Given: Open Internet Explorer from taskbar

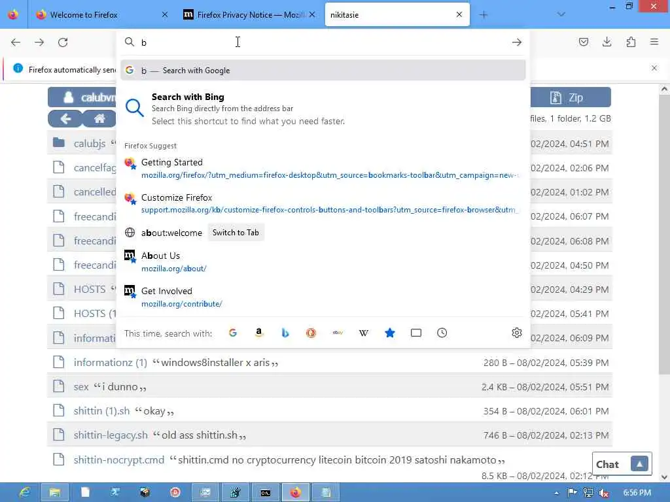Looking at the screenshot, I should [x=24, y=493].
